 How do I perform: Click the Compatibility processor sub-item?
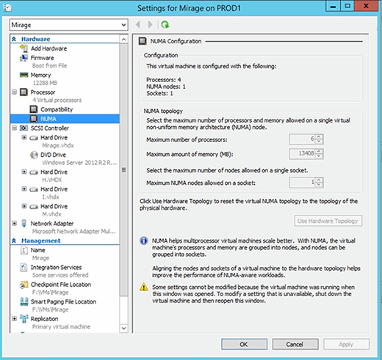(57, 109)
